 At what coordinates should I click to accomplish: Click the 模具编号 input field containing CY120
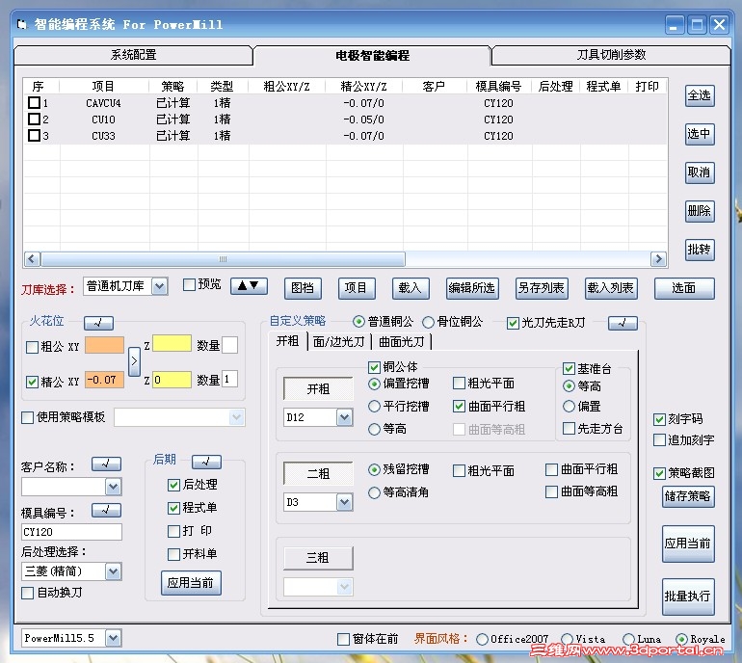tap(71, 532)
